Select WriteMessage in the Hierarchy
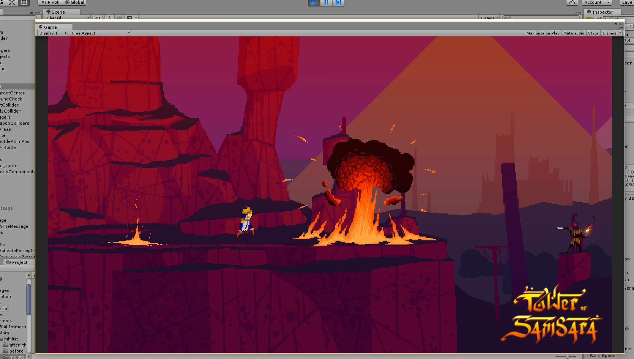Image resolution: width=634 pixels, height=359 pixels. (14, 226)
